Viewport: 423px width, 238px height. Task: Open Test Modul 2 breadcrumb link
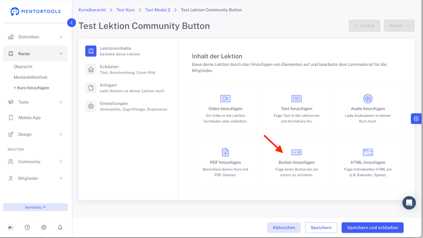[x=158, y=10]
